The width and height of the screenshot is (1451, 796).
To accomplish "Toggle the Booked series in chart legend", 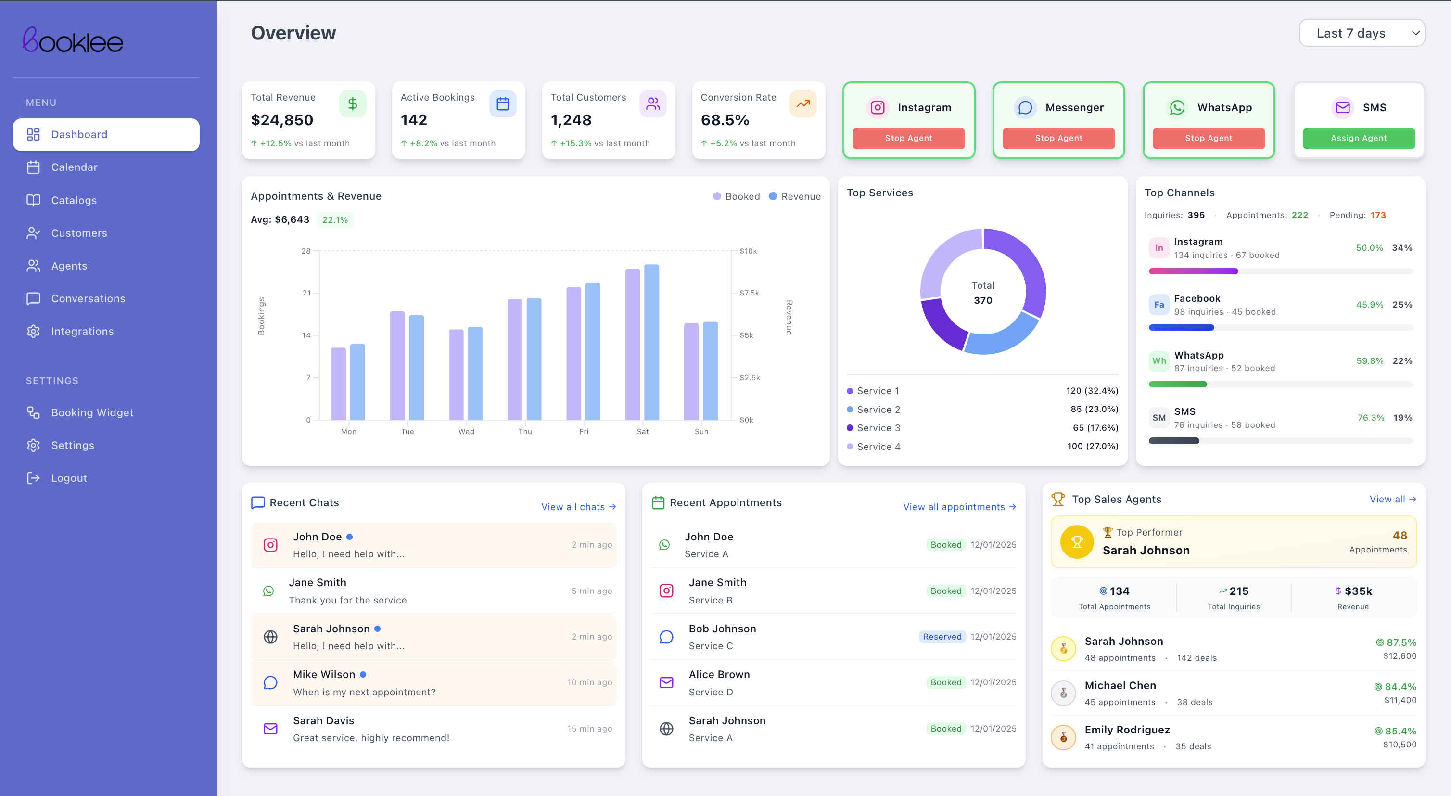I will [736, 197].
